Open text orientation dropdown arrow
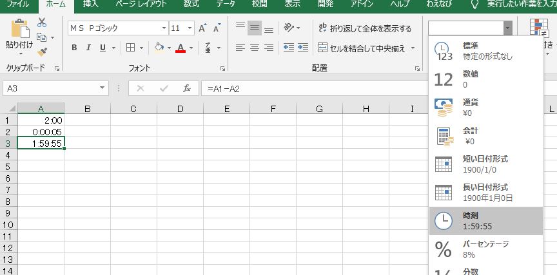The width and height of the screenshot is (557, 275). [x=298, y=28]
